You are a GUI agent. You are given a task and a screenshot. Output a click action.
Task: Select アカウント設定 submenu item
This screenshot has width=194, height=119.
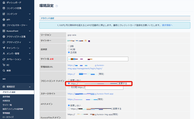[17, 92]
